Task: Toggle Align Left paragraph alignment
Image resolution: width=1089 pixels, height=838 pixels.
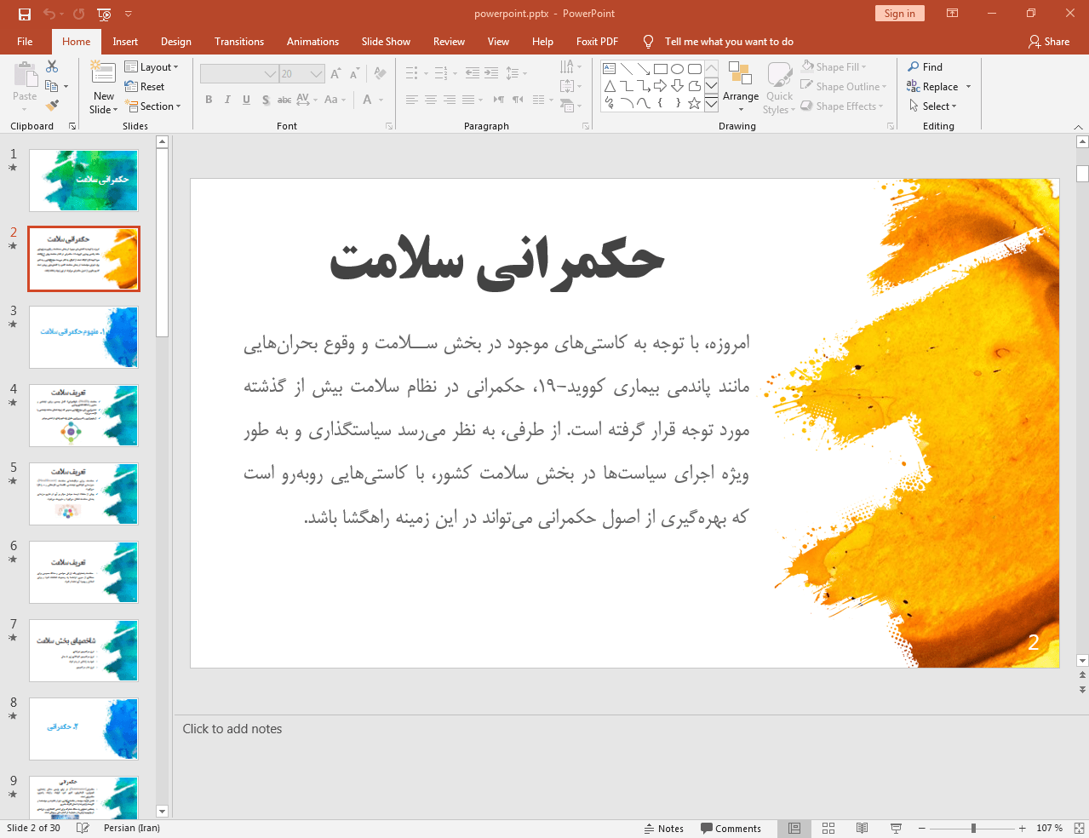Action: click(412, 100)
